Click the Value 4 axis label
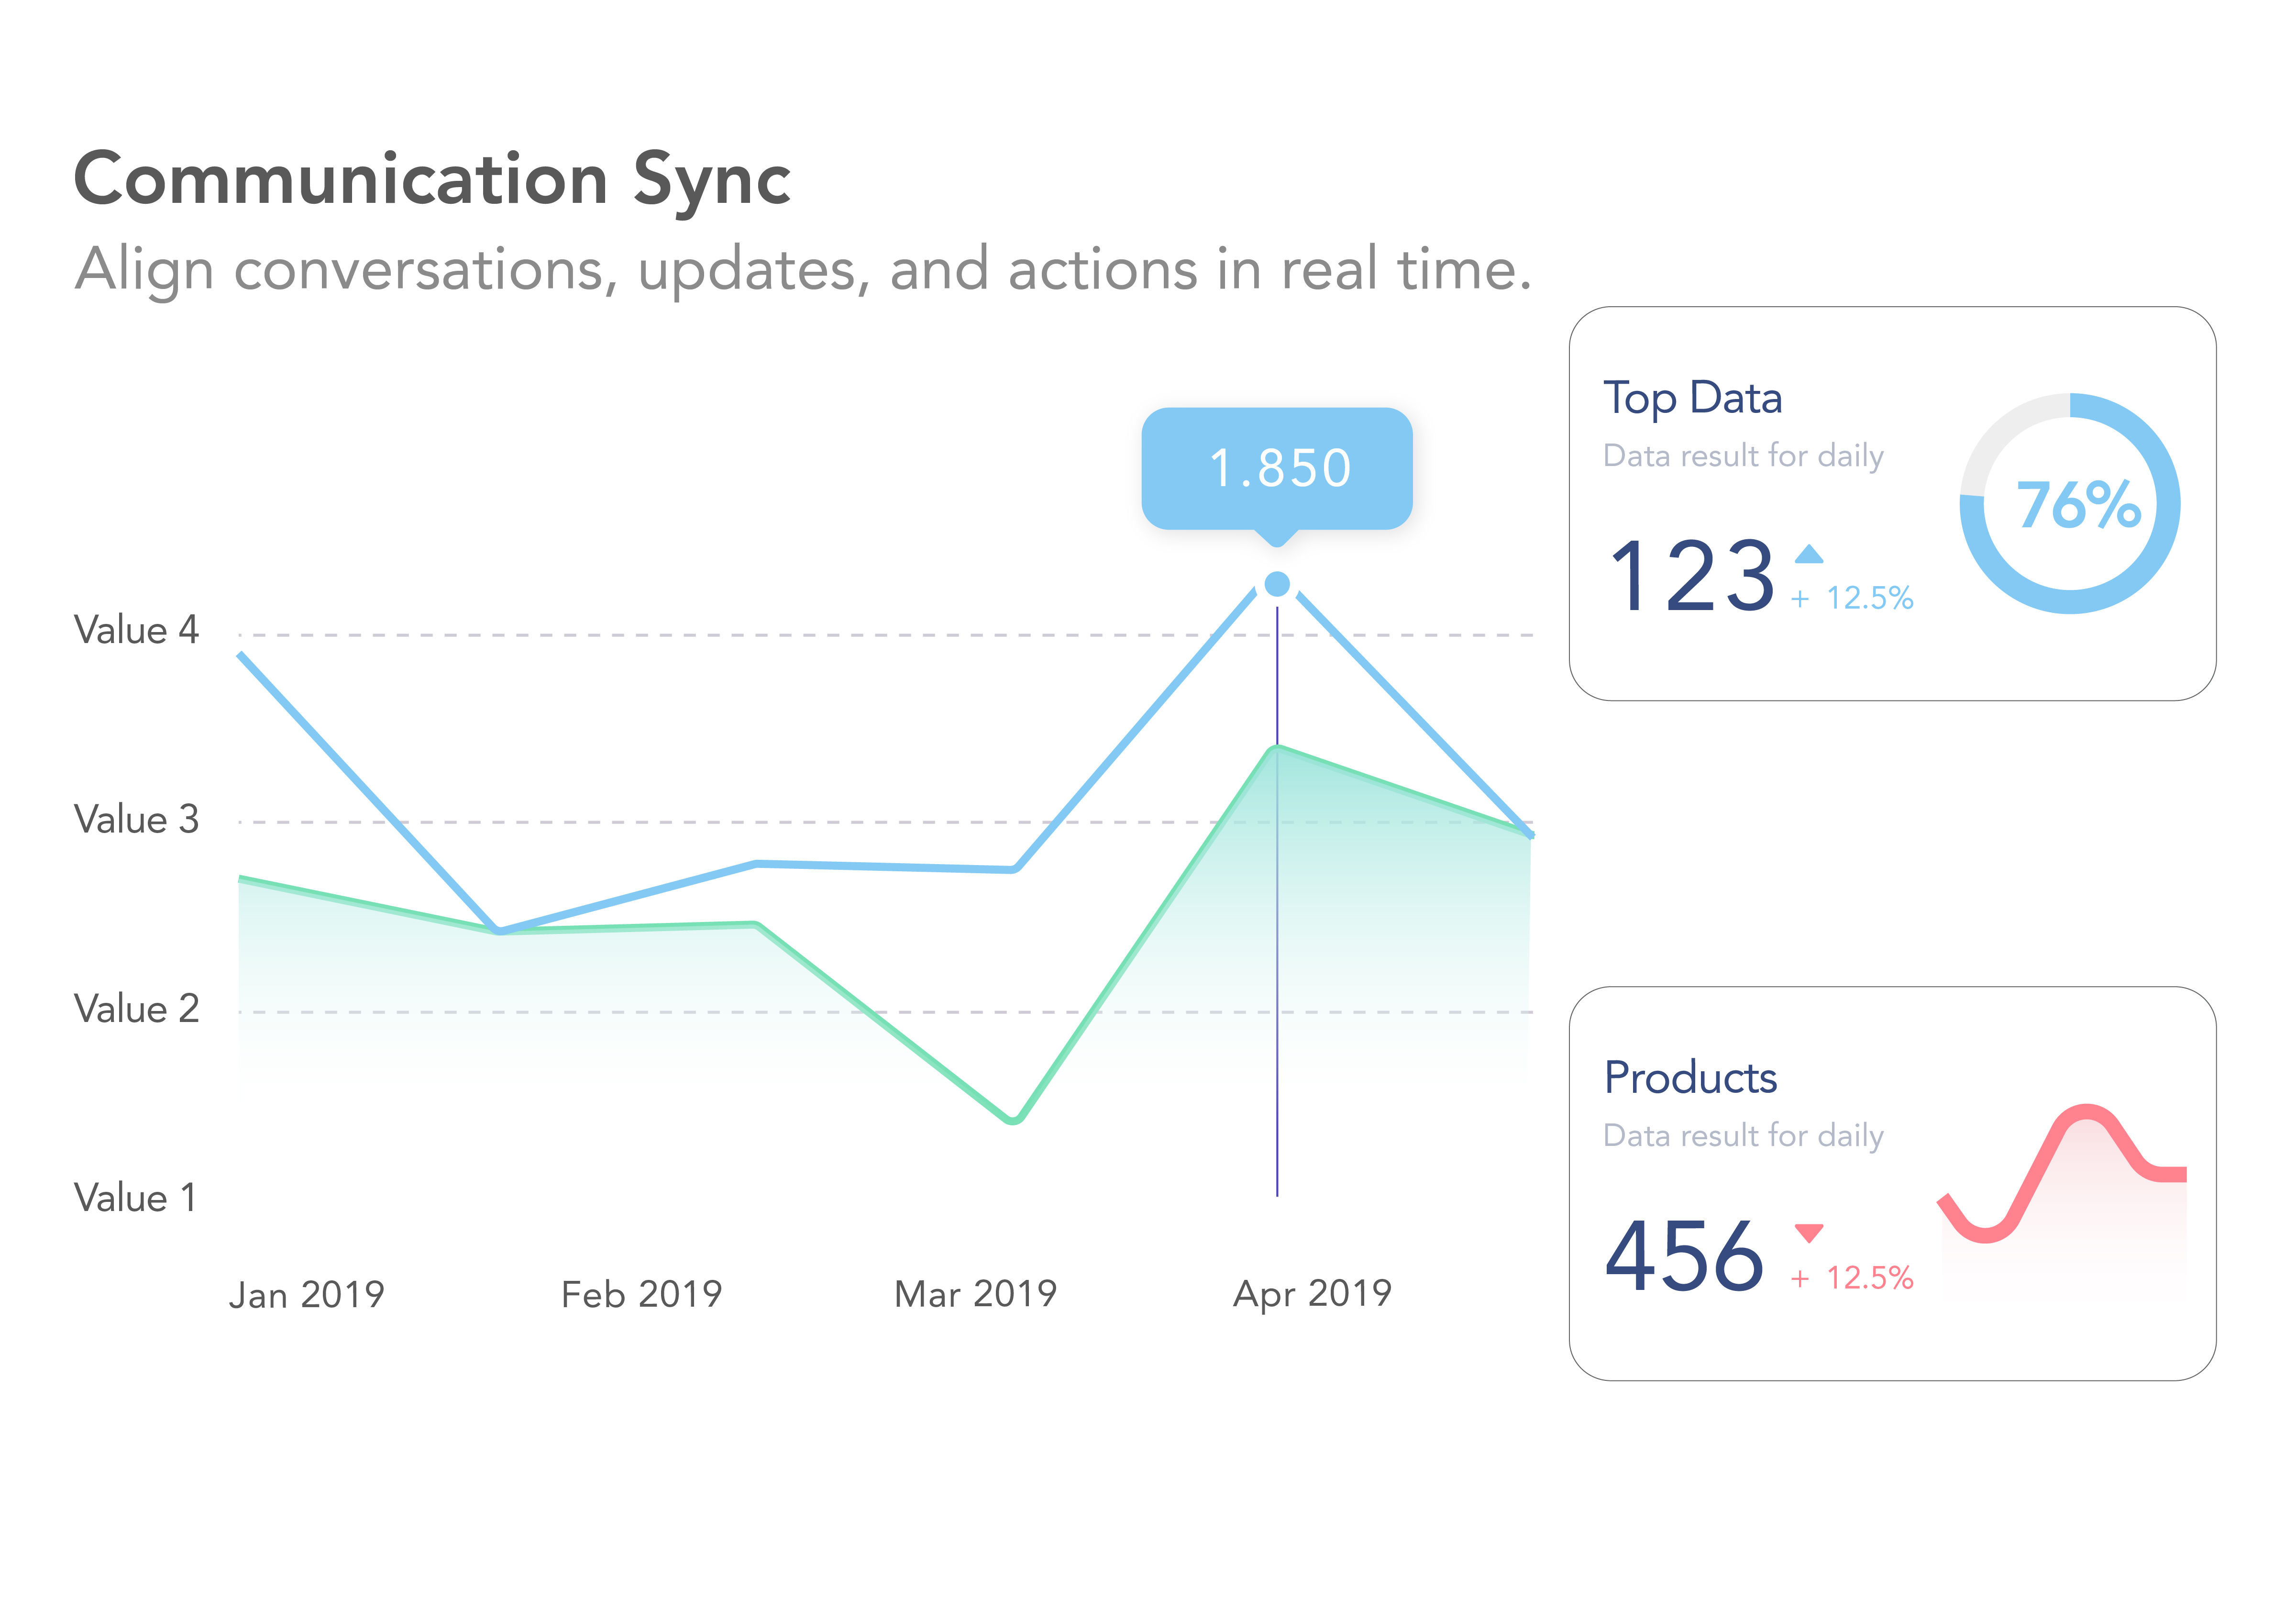This screenshot has height=1611, width=2296. [x=137, y=630]
